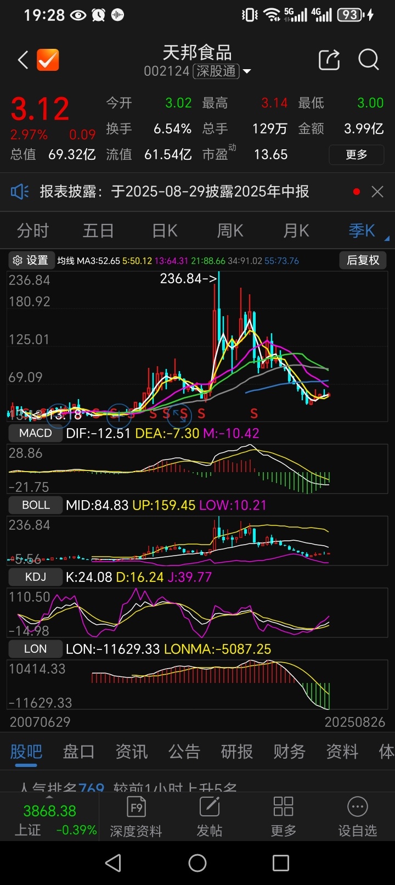The image size is (395, 885).
Task: Switch to 月K chart tab
Action: [x=296, y=231]
